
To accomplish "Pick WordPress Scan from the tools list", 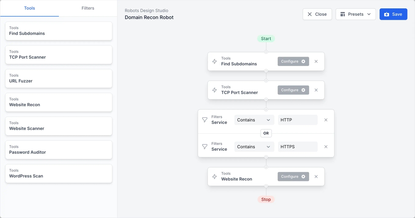I will click(x=59, y=173).
